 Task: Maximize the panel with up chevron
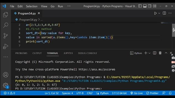166,53
